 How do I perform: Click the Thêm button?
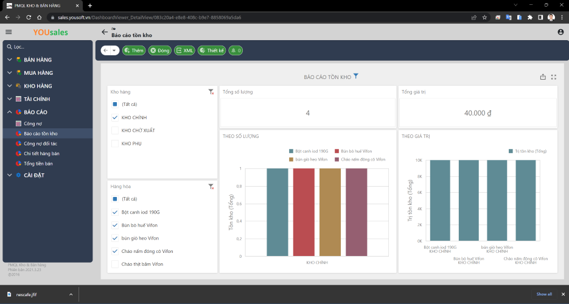(134, 50)
